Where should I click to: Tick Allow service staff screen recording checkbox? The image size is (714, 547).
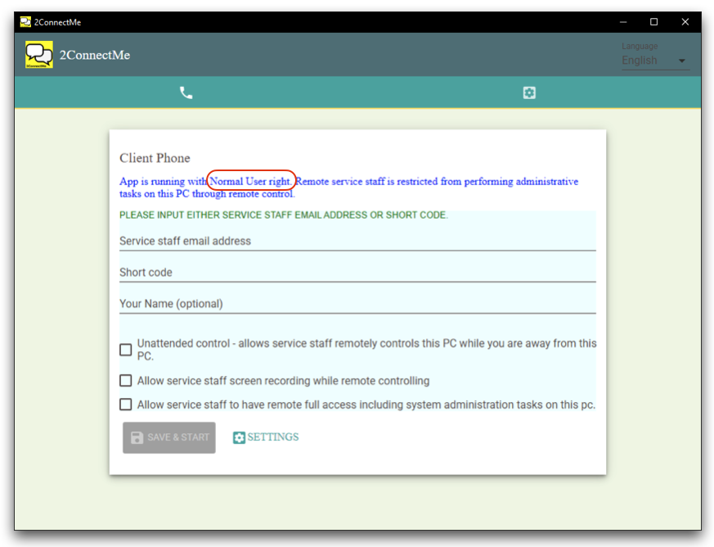click(126, 381)
